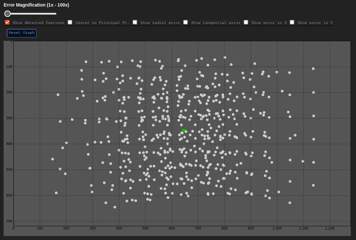Click the Reset Graph button
356x240 pixels.
pyautogui.click(x=22, y=33)
